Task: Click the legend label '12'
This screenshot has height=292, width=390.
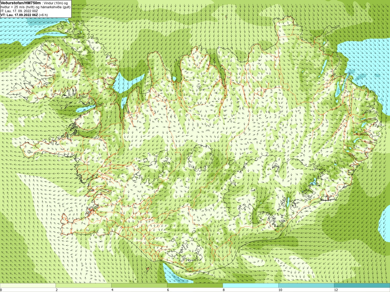Action: coord(336,290)
